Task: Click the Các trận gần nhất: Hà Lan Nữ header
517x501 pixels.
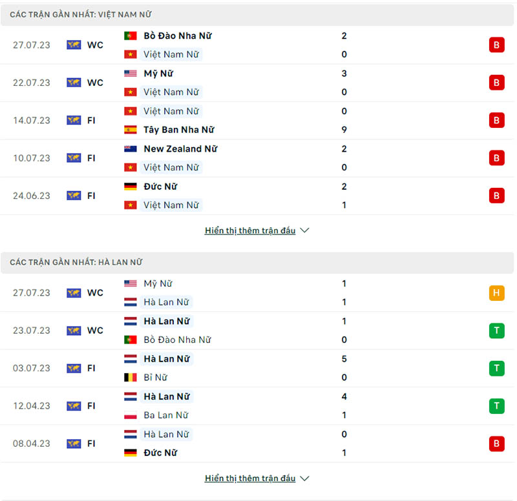Action: click(x=76, y=262)
